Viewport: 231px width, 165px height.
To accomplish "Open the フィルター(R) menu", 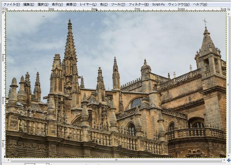I will 139,4.
